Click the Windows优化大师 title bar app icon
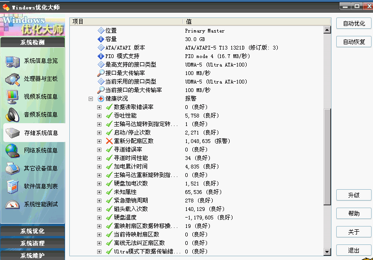373x260 pixels. click(x=6, y=7)
